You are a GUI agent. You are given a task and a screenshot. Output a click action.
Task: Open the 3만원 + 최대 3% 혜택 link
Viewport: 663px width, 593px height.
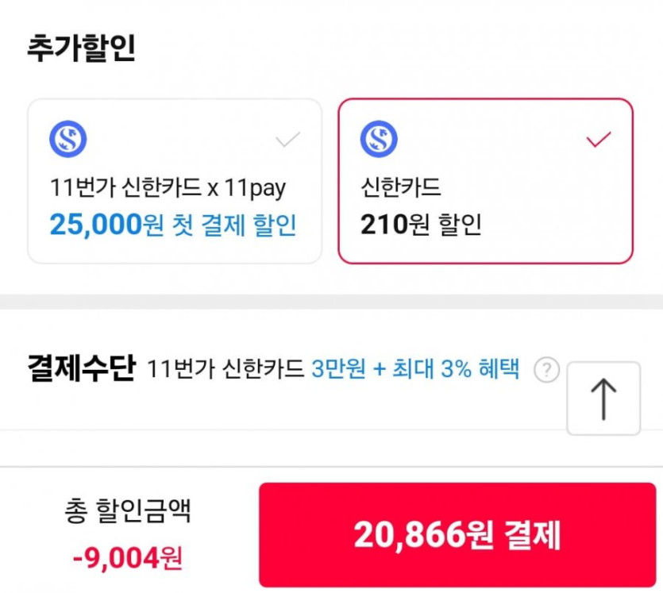pos(415,369)
